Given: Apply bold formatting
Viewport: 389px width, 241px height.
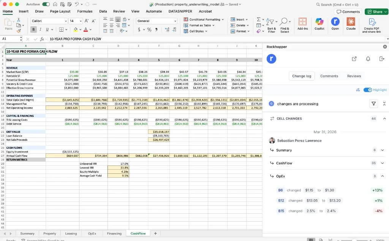Looking at the screenshot, I should pos(34,29).
